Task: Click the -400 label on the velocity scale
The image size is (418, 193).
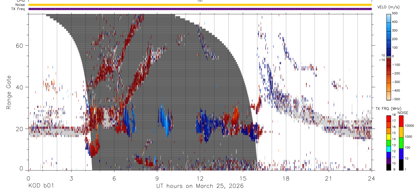Action: click(x=396, y=91)
